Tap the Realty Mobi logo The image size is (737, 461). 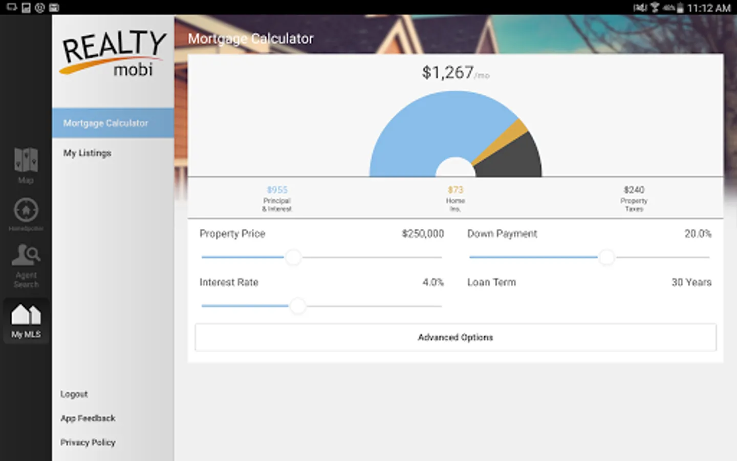tap(114, 53)
